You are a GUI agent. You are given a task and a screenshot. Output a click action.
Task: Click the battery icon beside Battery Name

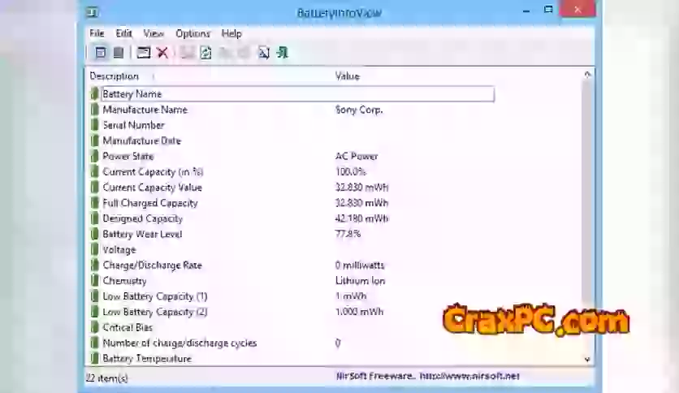coord(94,93)
